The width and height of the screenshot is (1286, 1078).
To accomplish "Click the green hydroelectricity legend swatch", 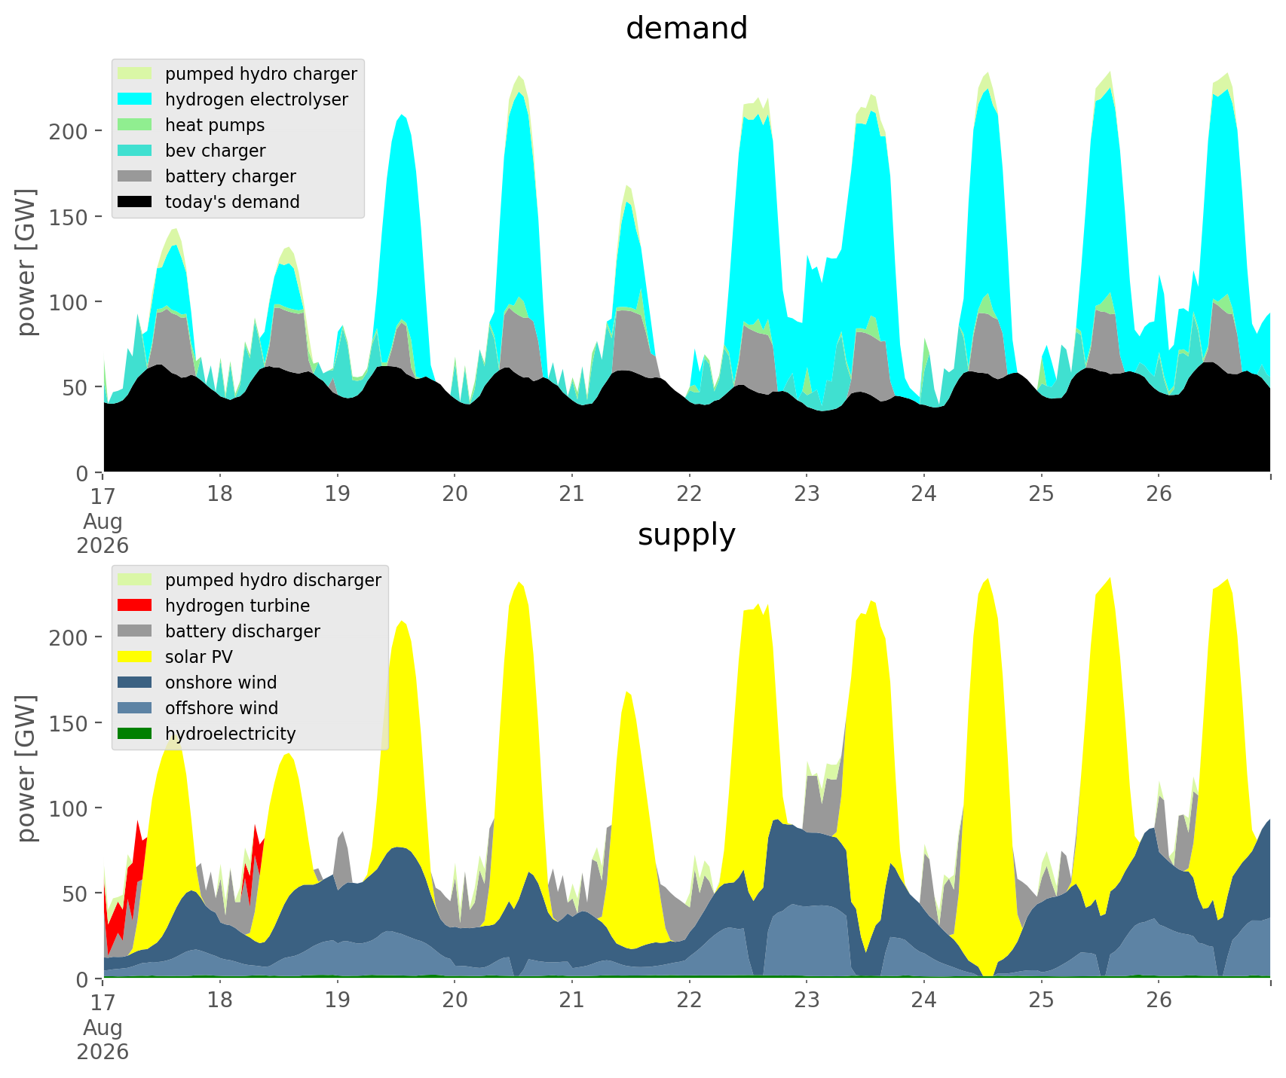I will click(x=136, y=734).
